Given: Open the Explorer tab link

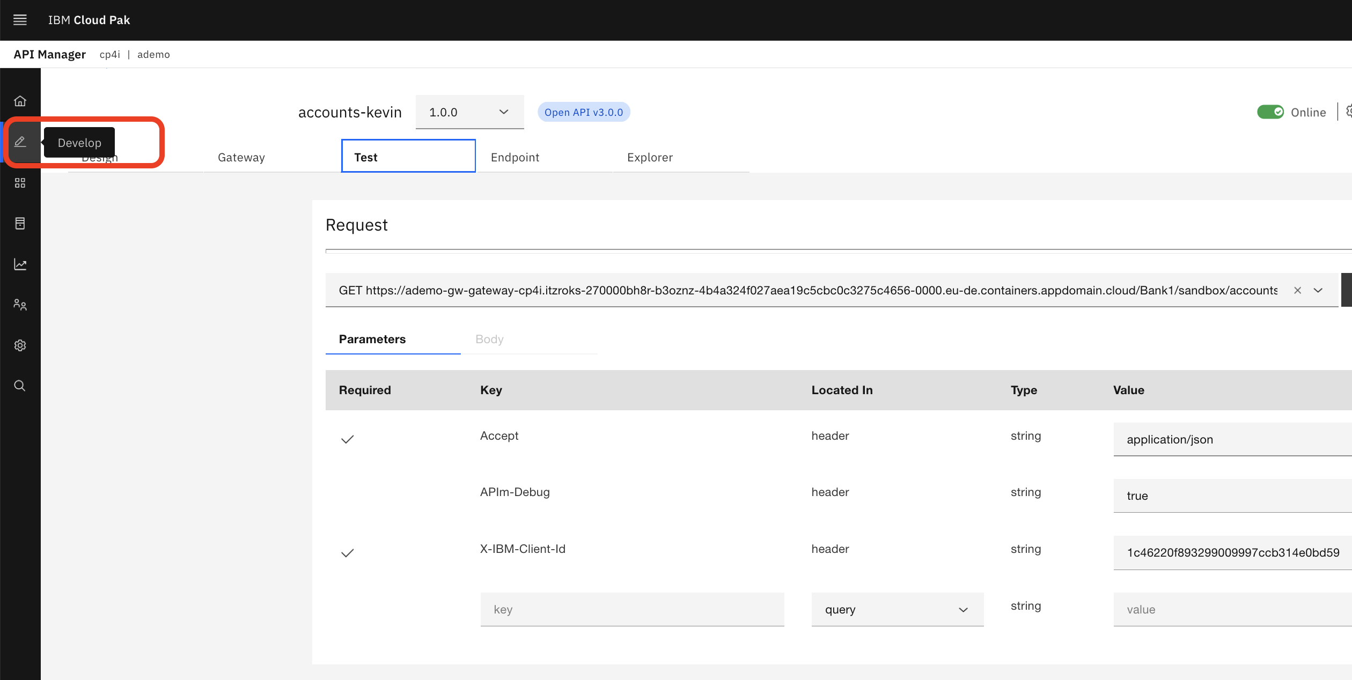Looking at the screenshot, I should pyautogui.click(x=650, y=157).
